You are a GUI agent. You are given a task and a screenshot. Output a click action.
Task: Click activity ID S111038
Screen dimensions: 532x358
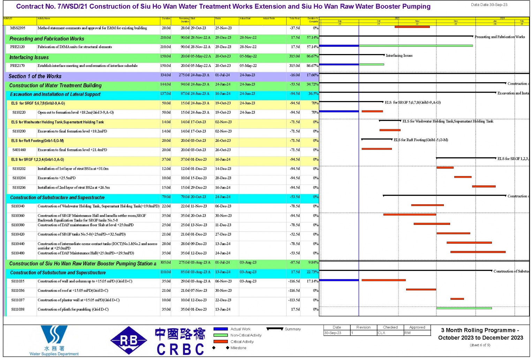pos(18,310)
